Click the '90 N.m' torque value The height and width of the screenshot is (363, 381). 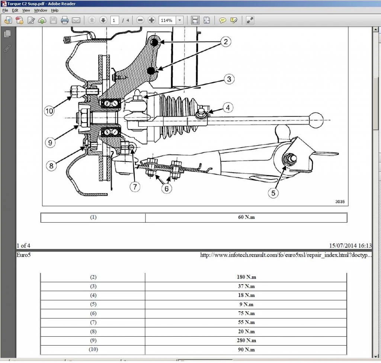coord(246,350)
